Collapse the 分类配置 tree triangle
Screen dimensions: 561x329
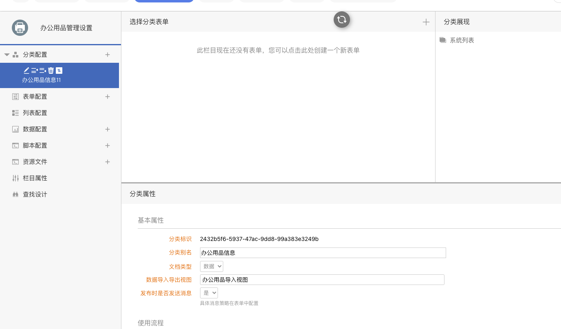tap(7, 55)
